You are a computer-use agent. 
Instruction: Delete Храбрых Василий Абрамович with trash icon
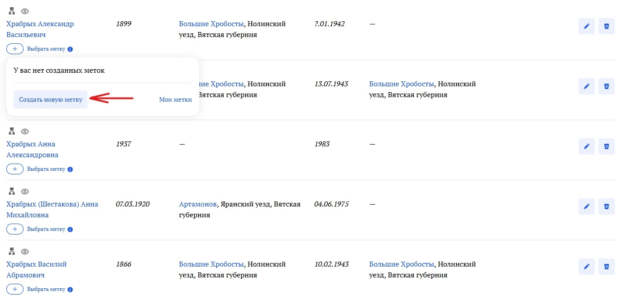pyautogui.click(x=607, y=267)
